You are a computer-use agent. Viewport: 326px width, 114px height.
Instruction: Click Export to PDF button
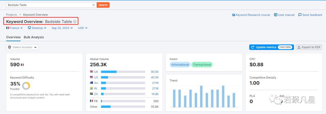[309, 47]
